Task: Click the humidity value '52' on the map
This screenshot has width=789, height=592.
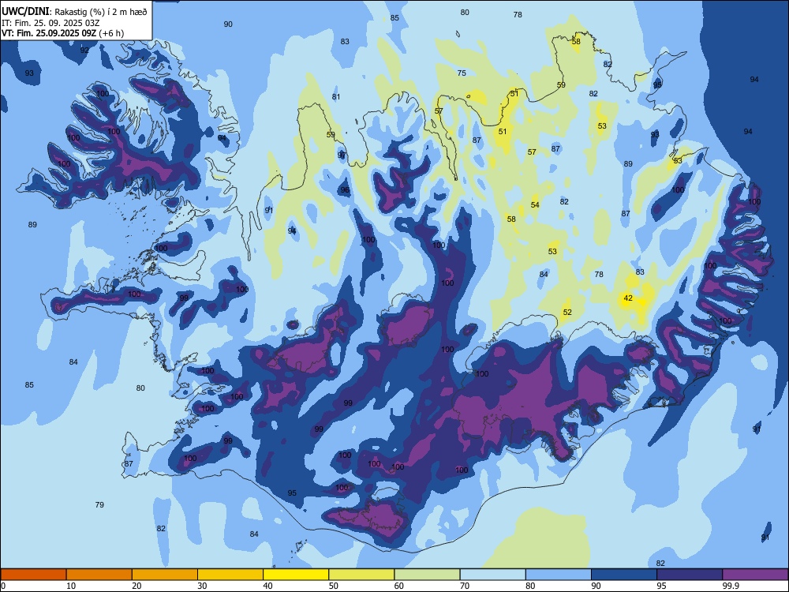Action: (567, 312)
